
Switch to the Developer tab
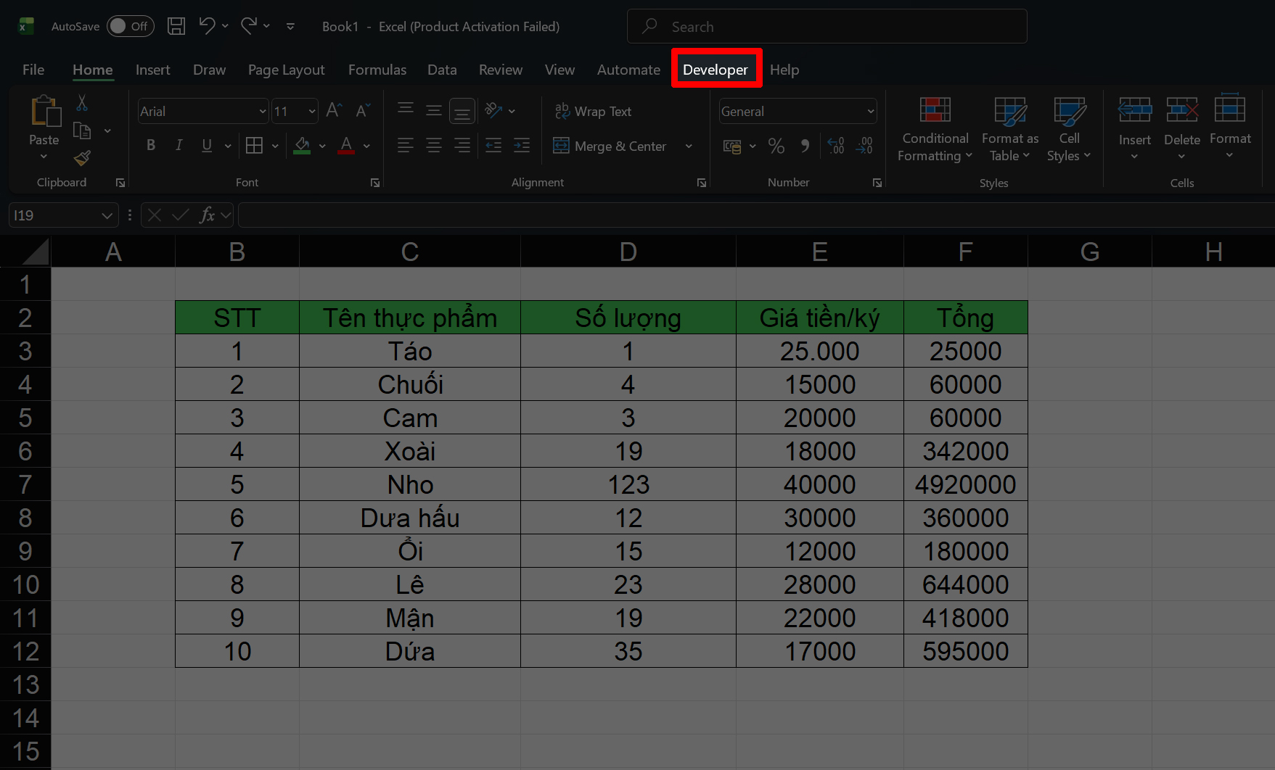(716, 69)
